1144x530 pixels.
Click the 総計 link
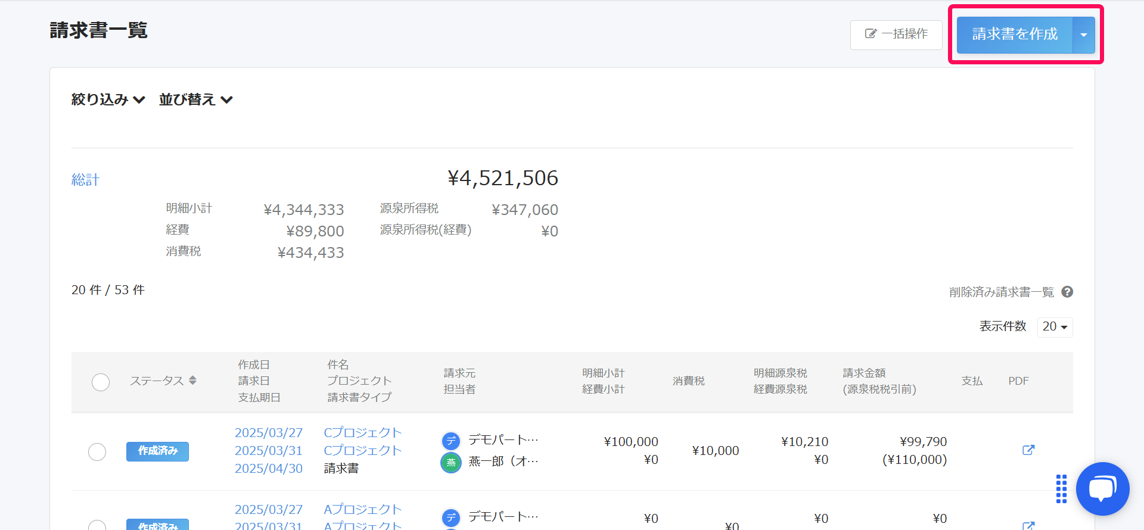pos(85,180)
